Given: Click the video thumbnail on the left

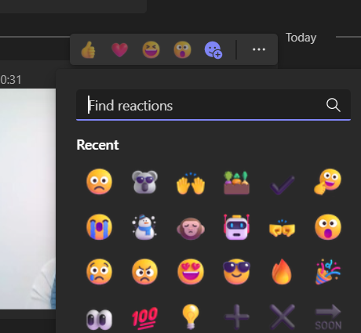Looking at the screenshot, I should (27, 199).
